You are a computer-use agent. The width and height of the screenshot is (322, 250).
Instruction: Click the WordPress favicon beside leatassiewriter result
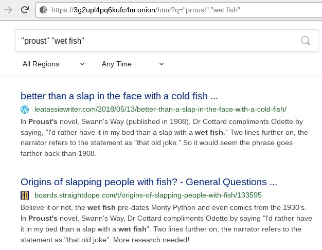[25, 109]
